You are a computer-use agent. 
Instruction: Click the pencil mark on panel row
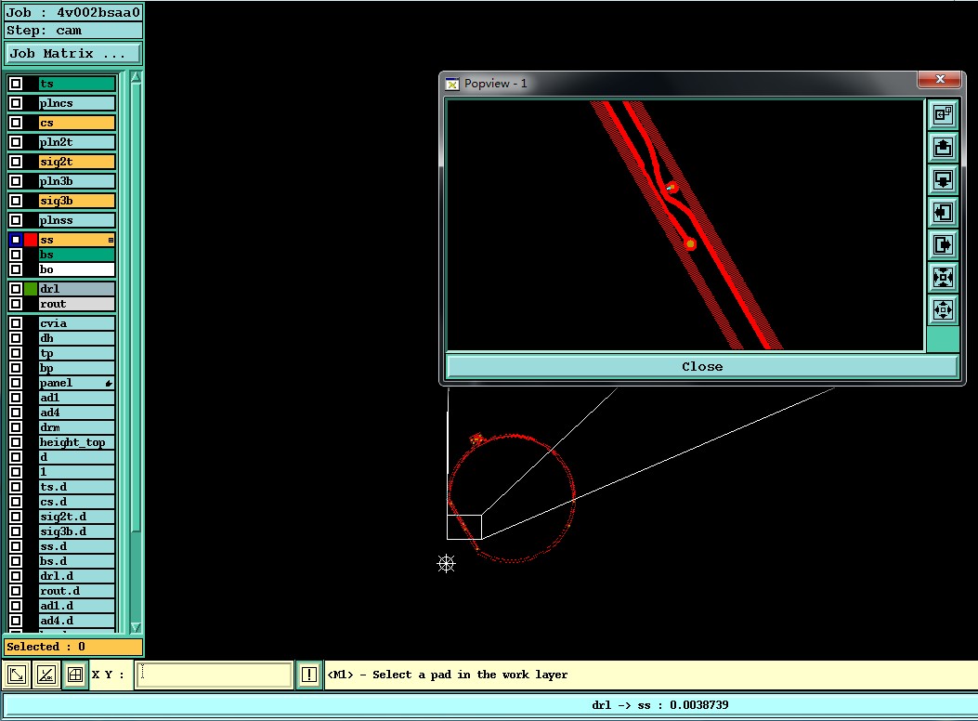(x=109, y=383)
